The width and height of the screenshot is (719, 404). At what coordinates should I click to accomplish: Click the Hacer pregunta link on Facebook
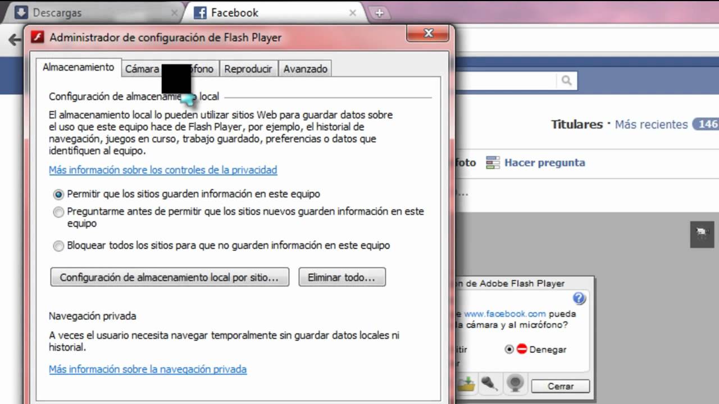click(545, 163)
